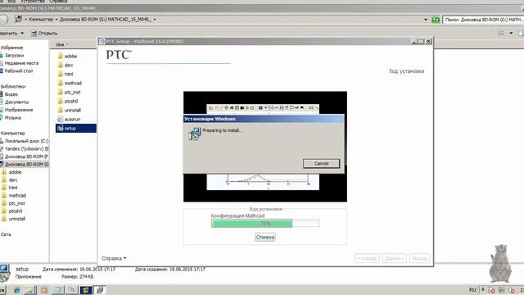Open the Справка dropdown in PTC Setup

(114, 258)
